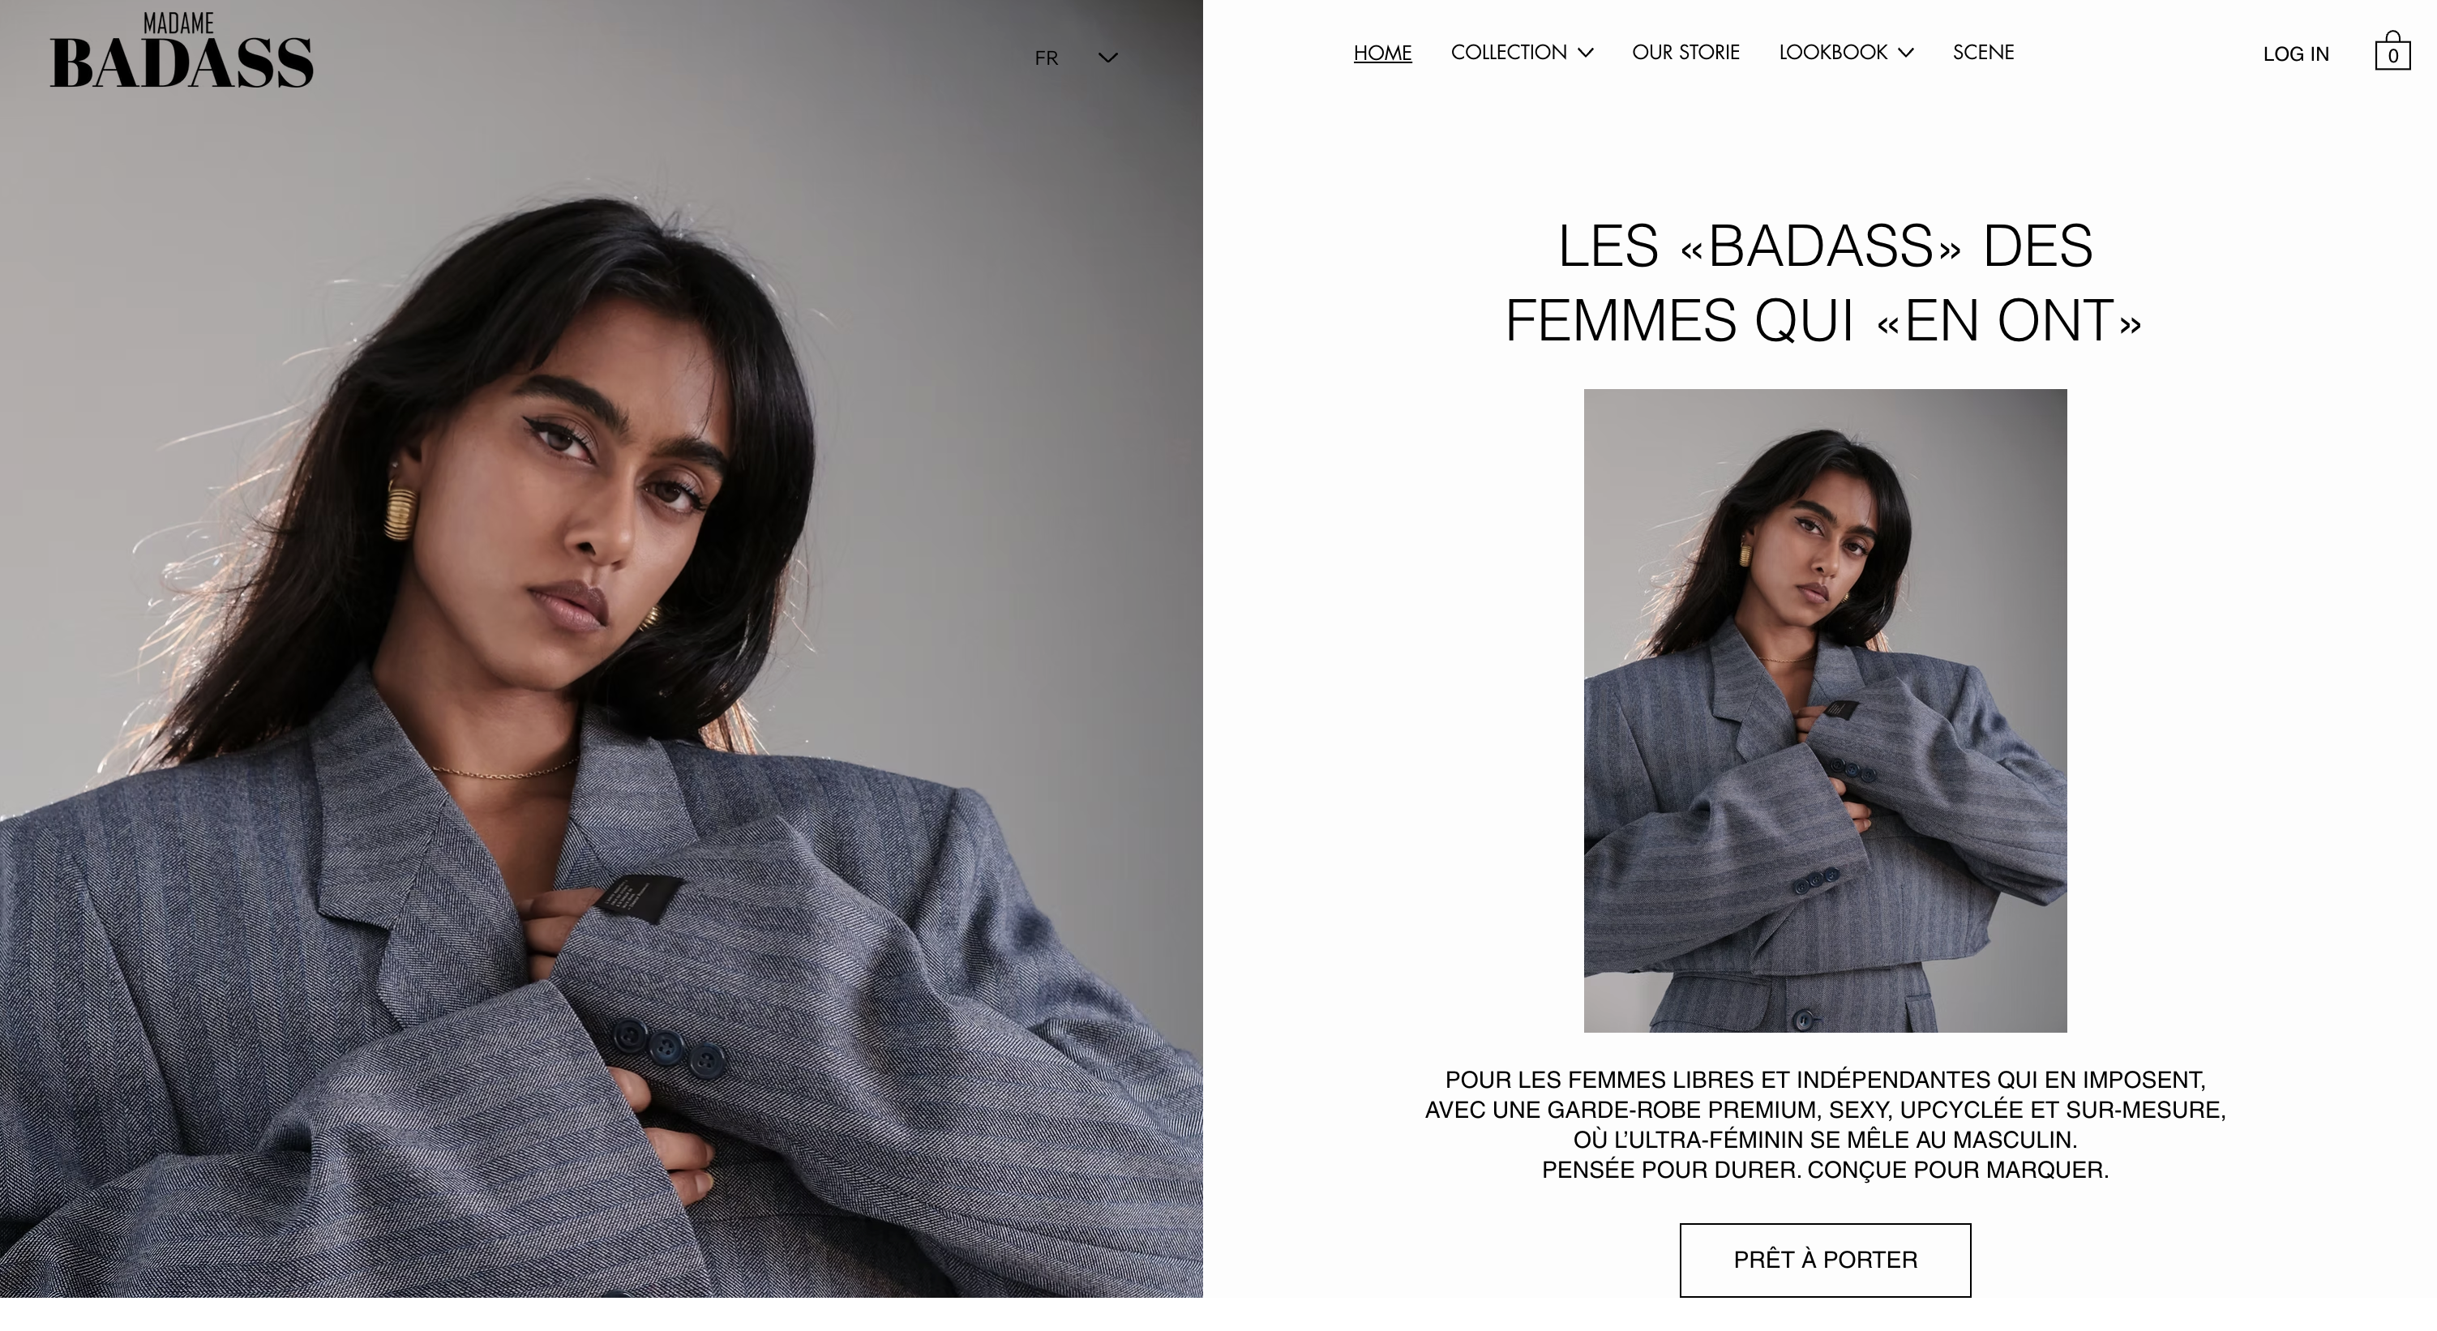Open the shopping bag cart icon
This screenshot has height=1331, width=2437.
[x=2392, y=51]
